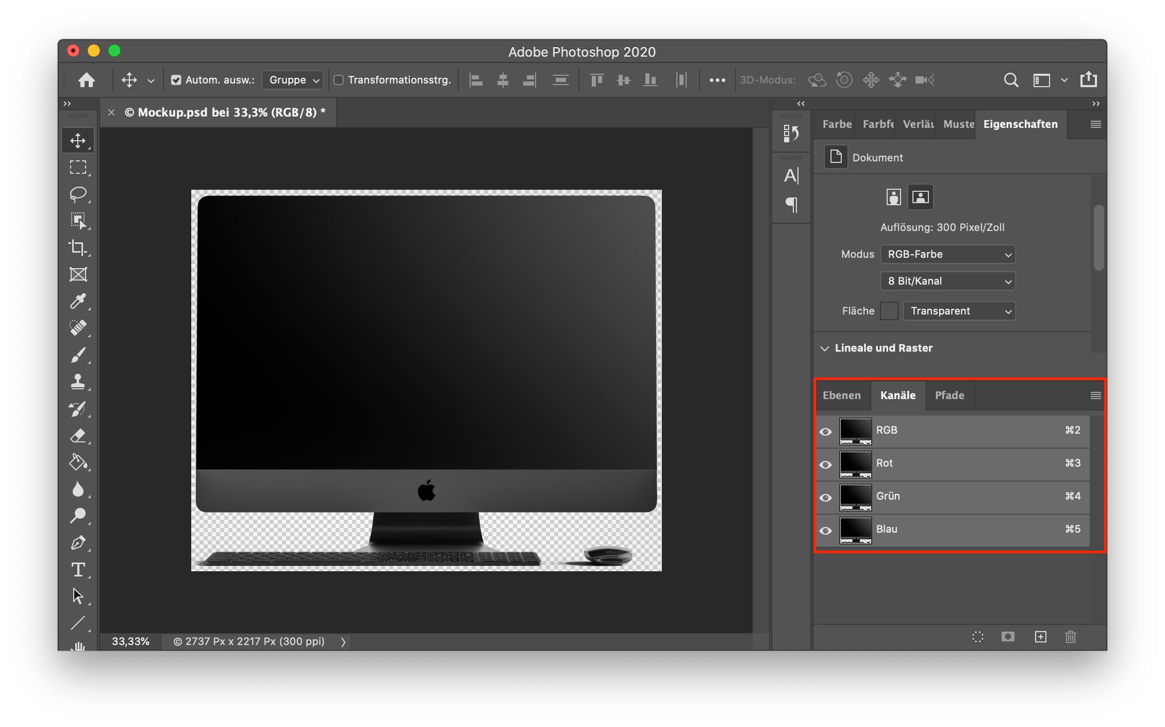Switch to the Ebenen tab
This screenshot has width=1165, height=727.
842,395
